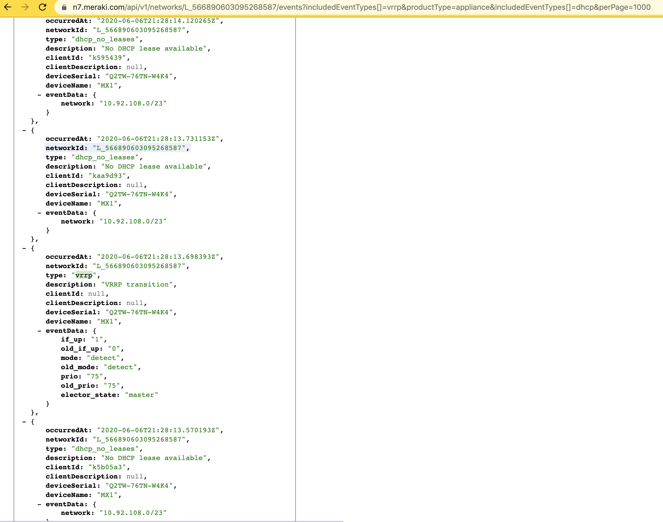Click the highlighted networkId line
The height and width of the screenshot is (522, 663).
coord(117,148)
